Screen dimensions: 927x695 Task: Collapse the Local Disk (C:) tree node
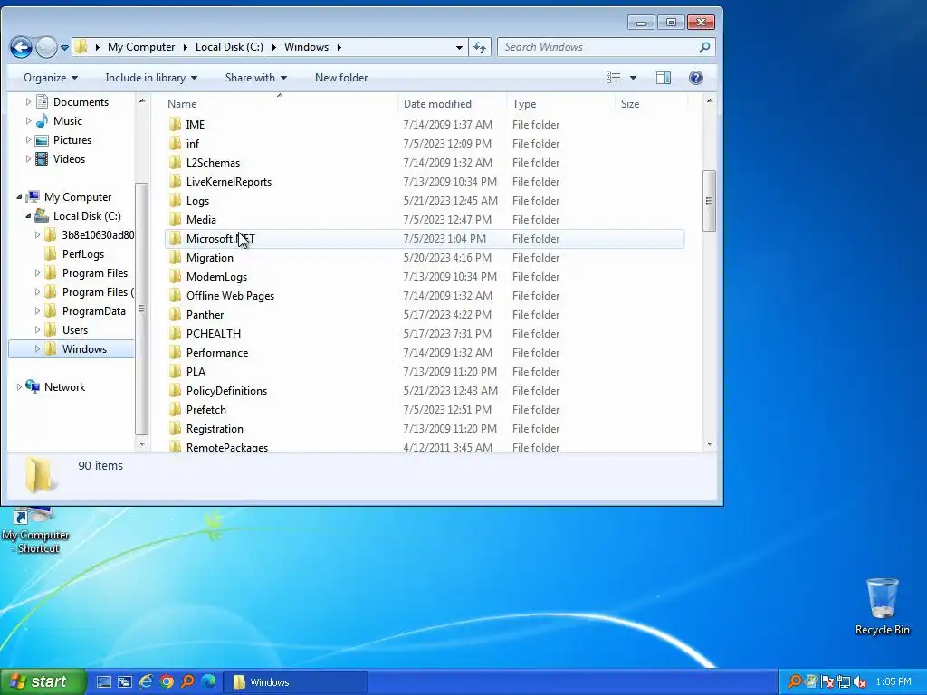(x=28, y=216)
